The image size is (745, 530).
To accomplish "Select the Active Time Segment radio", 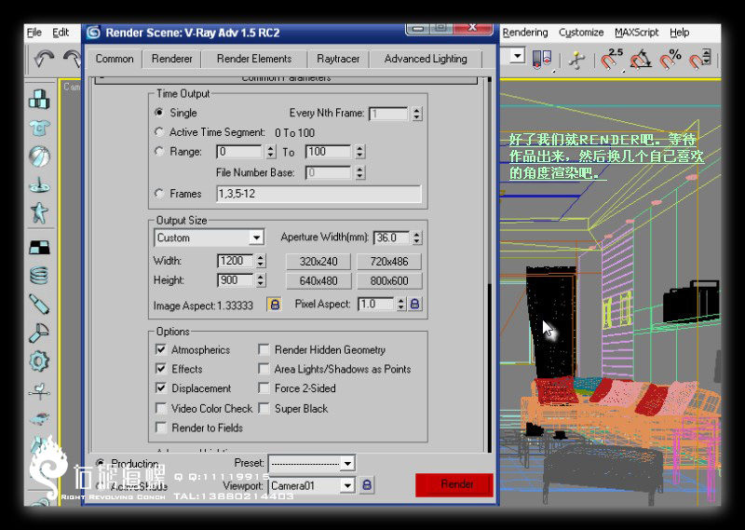I will click(x=159, y=131).
